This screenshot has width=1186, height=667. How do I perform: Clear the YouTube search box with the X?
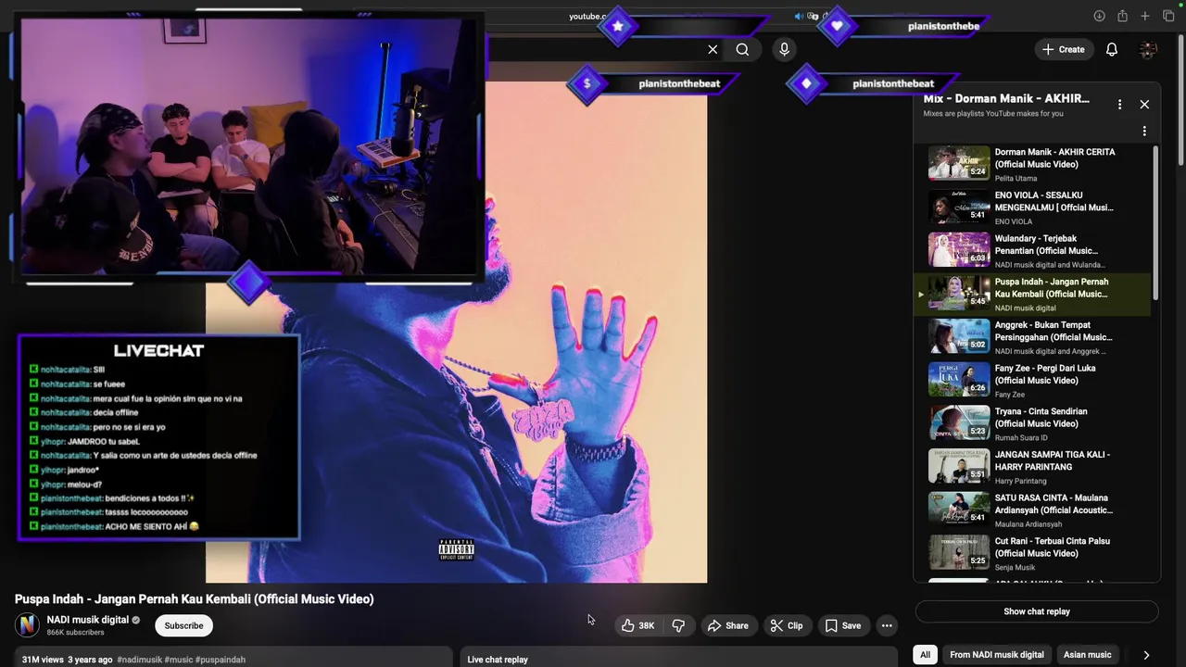[713, 50]
